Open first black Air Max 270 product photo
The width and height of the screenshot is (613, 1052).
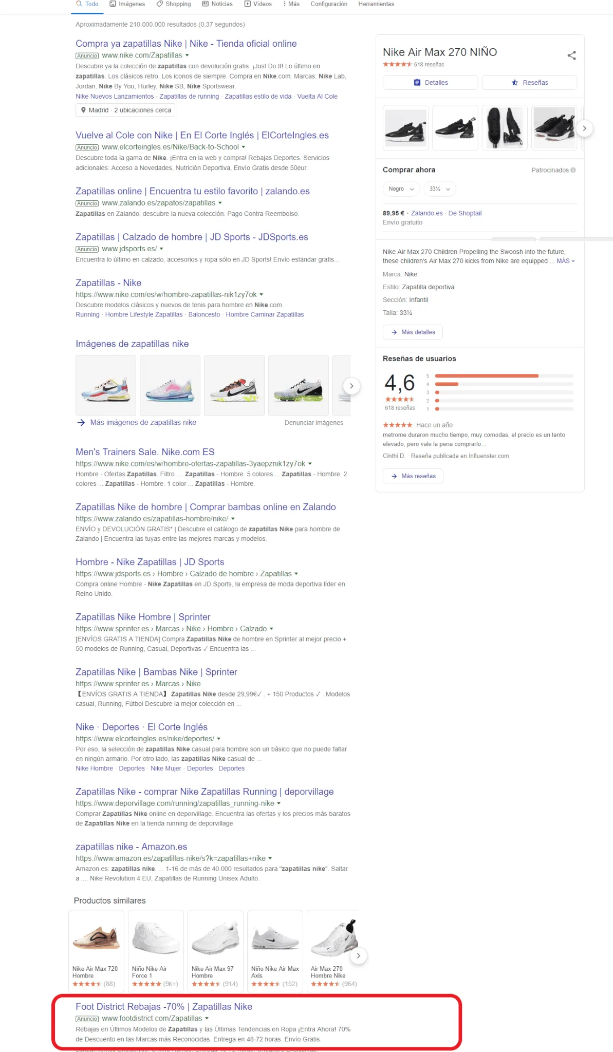[406, 128]
